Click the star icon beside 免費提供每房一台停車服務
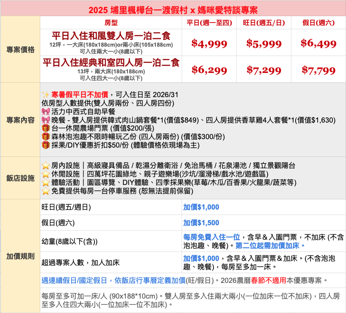This screenshot has width=346, height=313. click(x=46, y=191)
